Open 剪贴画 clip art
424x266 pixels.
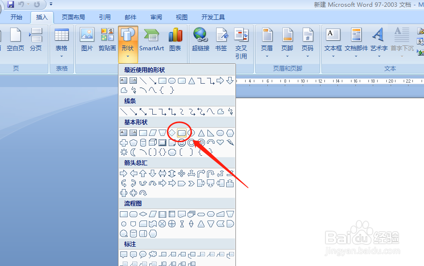pos(107,40)
